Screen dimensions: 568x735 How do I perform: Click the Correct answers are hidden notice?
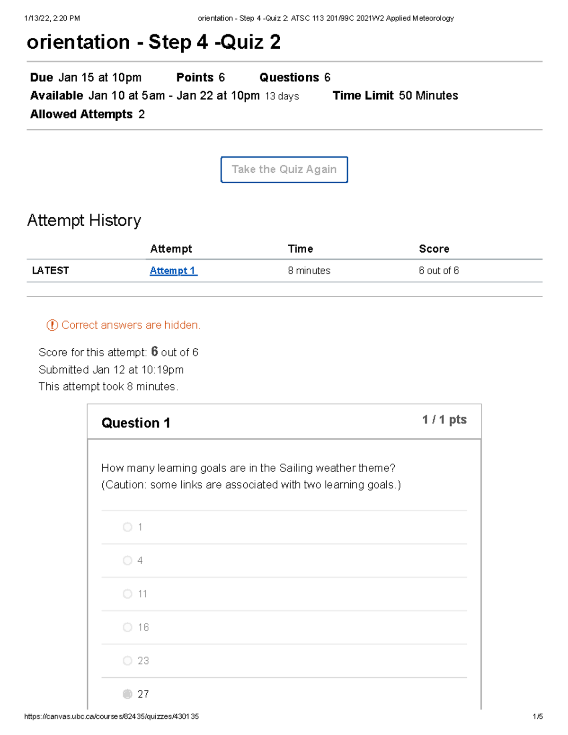point(131,325)
